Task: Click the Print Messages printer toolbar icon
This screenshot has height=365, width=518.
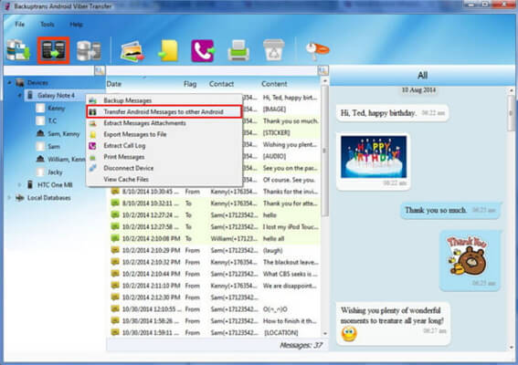Action: (x=238, y=50)
